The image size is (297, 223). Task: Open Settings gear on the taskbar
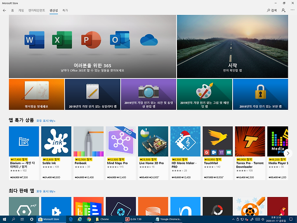point(32,219)
